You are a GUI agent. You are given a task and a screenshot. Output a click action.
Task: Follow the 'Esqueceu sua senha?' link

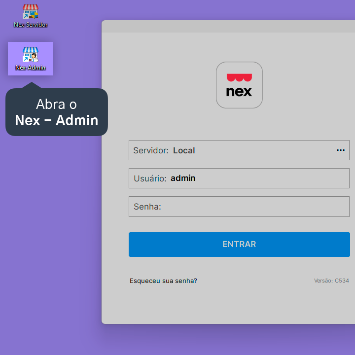tap(163, 281)
